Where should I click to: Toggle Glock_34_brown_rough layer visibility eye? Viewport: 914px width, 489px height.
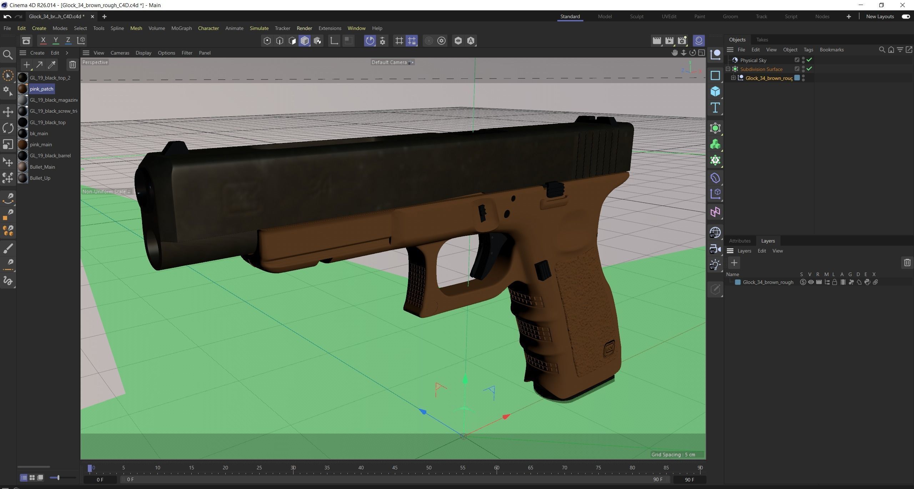(811, 282)
